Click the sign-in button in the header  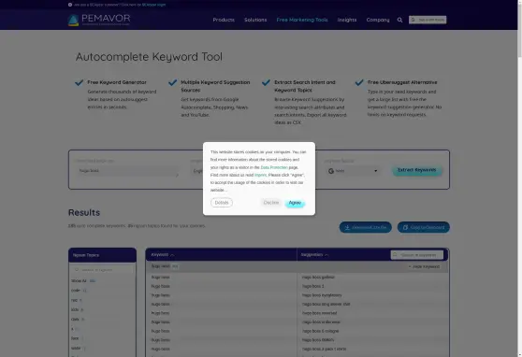(428, 20)
